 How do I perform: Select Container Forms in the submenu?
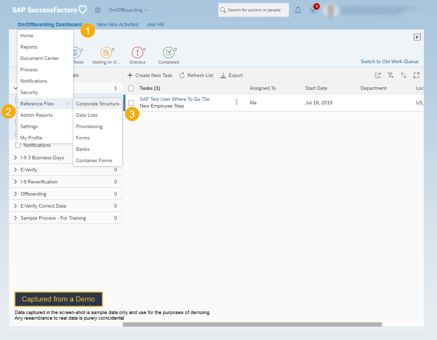98,160
